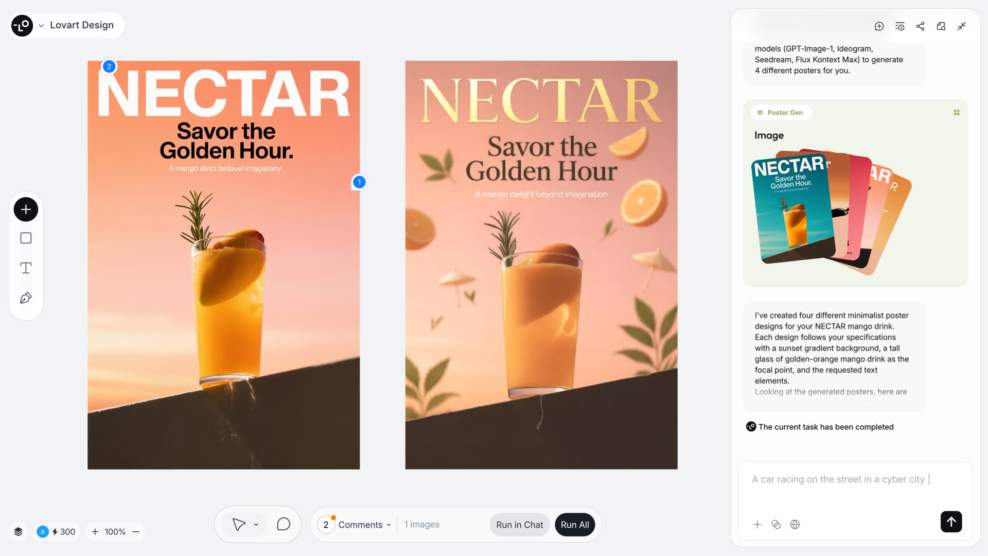
Task: Select the Pen drawing tool
Action: click(x=26, y=298)
